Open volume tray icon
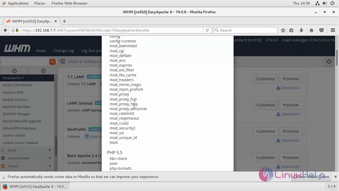 click(x=325, y=3)
